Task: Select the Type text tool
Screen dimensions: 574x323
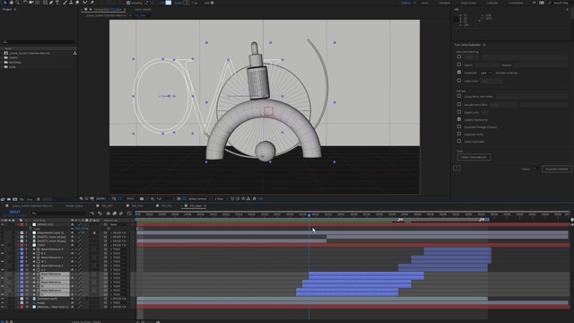Action: (x=57, y=3)
